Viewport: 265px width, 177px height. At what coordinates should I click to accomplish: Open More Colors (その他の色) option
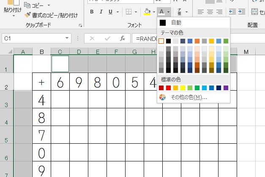pyautogui.click(x=194, y=97)
